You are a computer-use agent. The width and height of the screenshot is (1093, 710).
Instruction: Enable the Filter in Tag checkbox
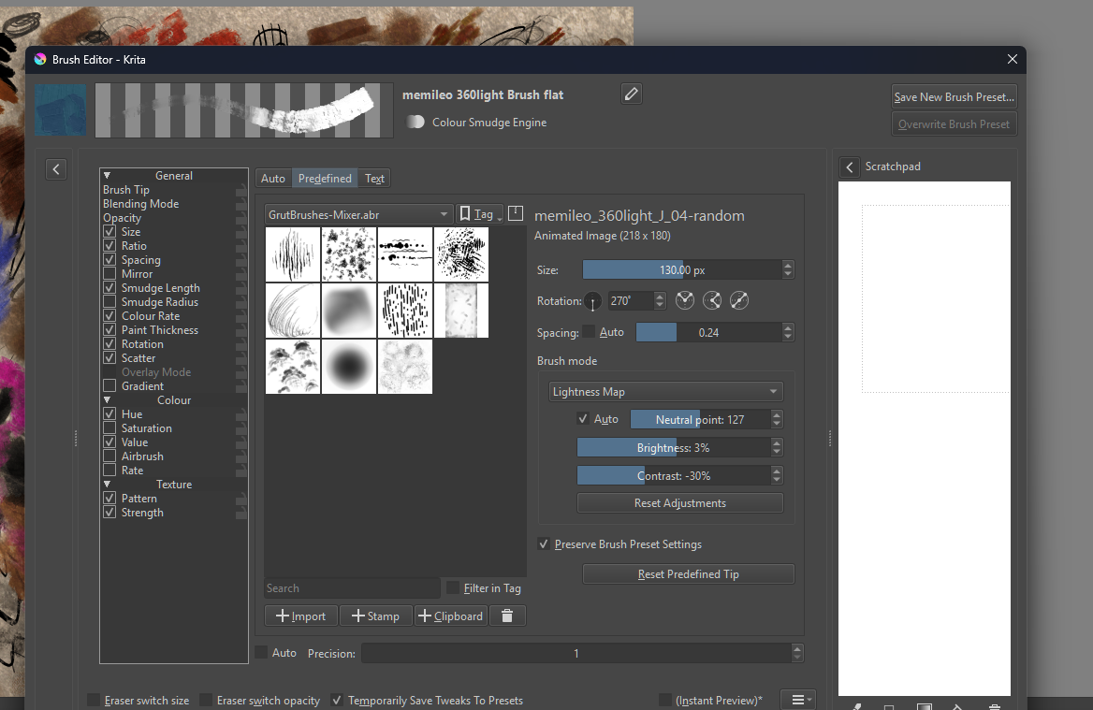453,588
